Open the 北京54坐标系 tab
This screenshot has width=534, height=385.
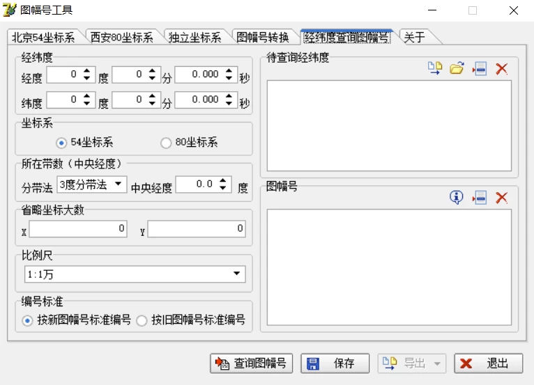click(x=43, y=38)
